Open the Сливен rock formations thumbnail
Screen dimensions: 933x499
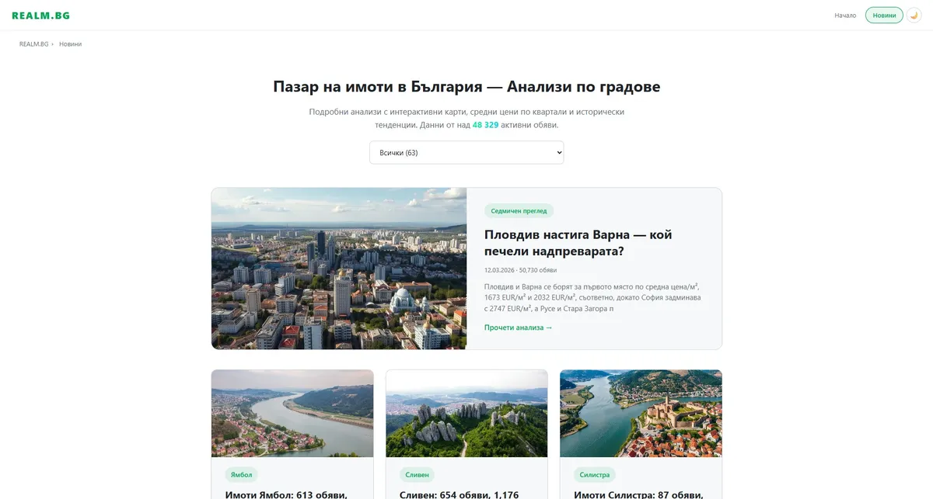[466, 413]
